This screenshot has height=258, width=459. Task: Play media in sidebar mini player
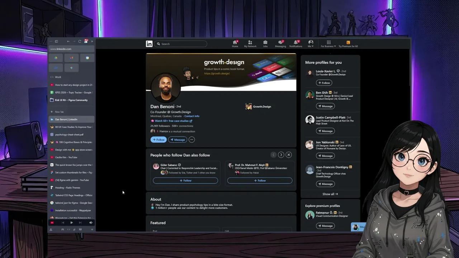click(71, 223)
